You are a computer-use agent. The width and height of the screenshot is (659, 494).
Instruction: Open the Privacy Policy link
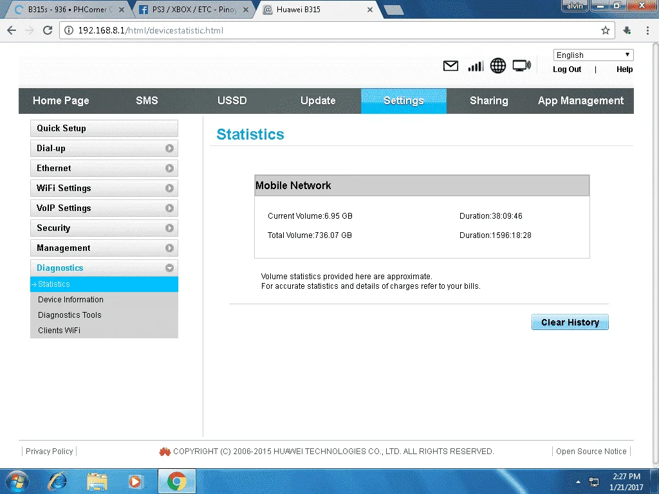(49, 451)
